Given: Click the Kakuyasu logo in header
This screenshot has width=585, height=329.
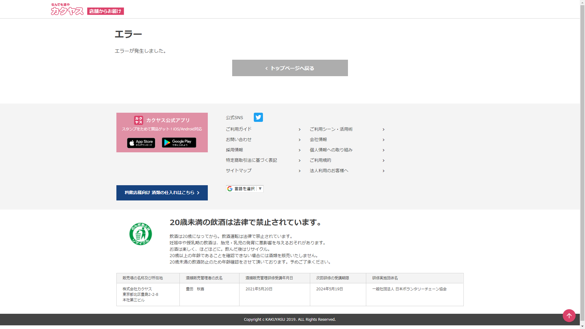Looking at the screenshot, I should [x=67, y=10].
